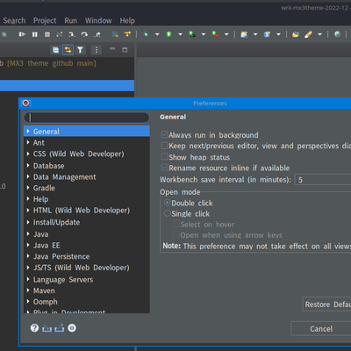This screenshot has height=351, width=351.
Task: Click the Run External Tools icon
Action: click(x=215, y=34)
